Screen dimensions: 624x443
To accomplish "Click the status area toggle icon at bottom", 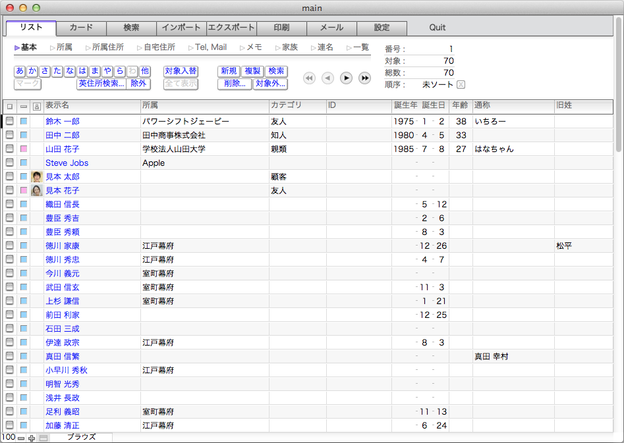I will 43,438.
